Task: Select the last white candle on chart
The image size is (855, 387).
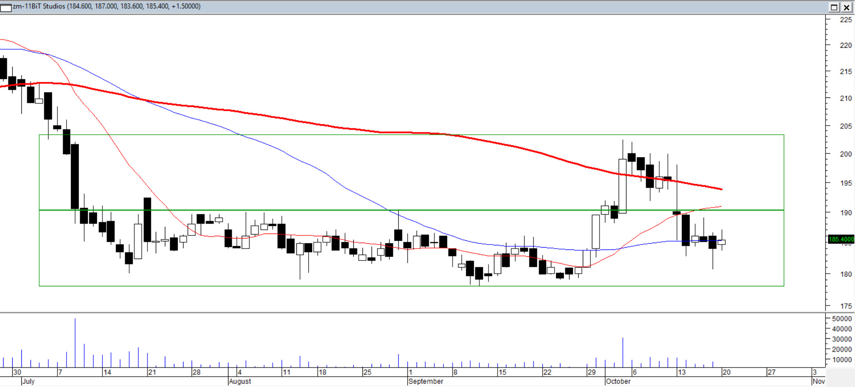Action: 722,242
